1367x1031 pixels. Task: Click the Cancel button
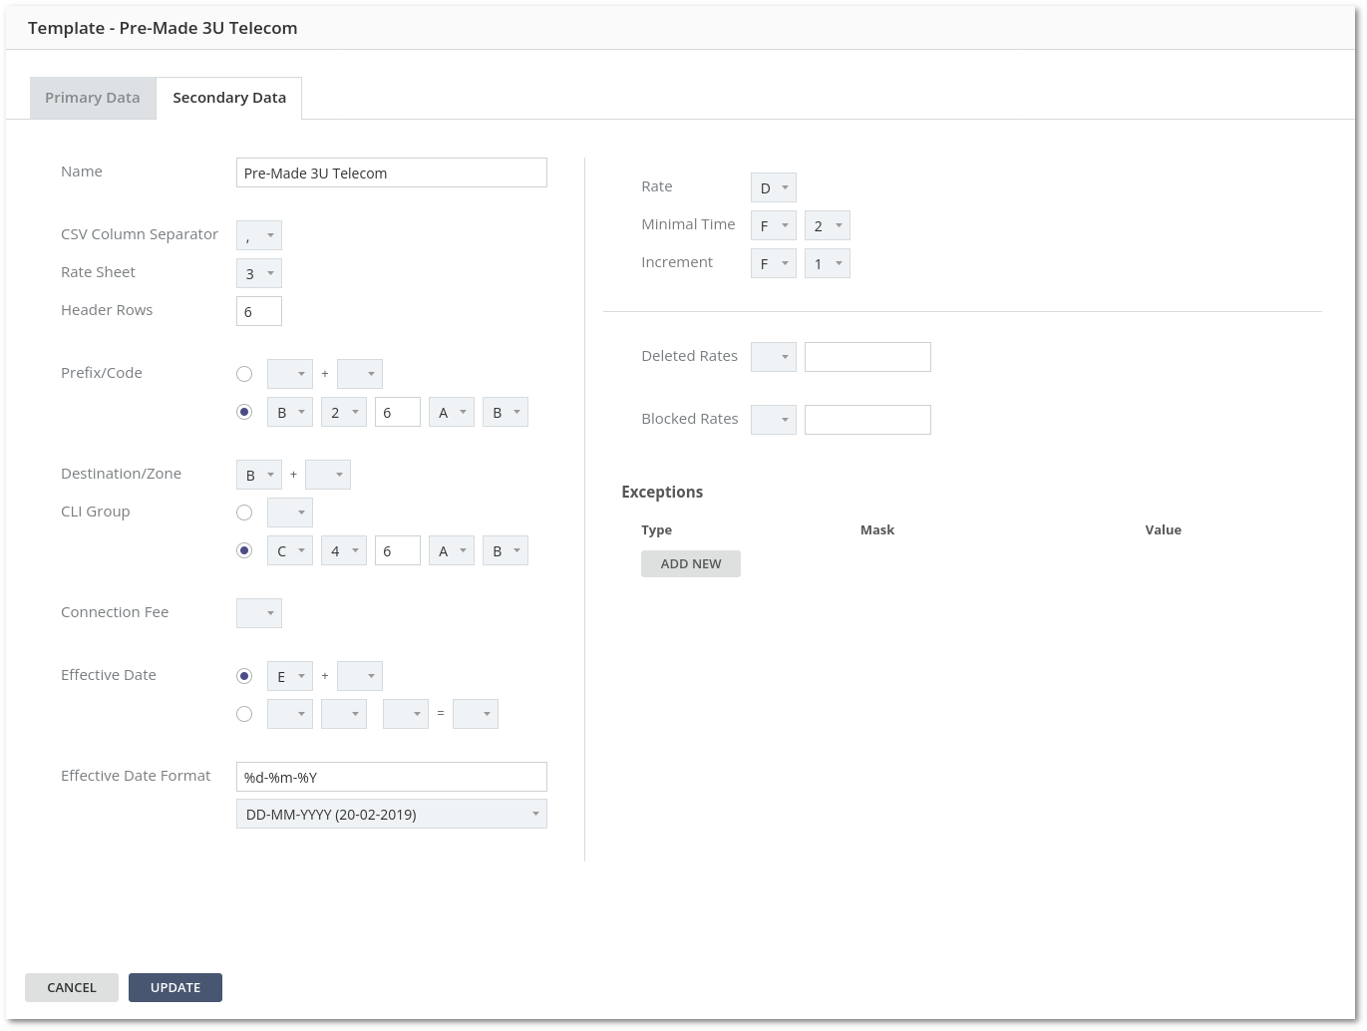[72, 987]
